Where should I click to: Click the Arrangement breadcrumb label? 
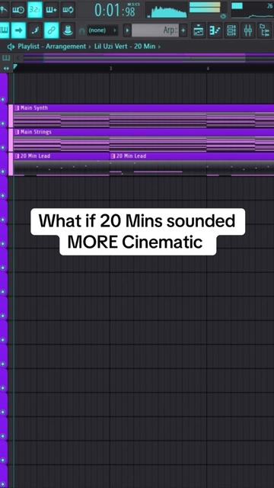(66, 47)
